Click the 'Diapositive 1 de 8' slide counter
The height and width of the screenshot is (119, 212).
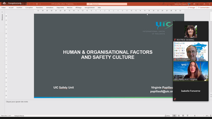tap(6, 116)
